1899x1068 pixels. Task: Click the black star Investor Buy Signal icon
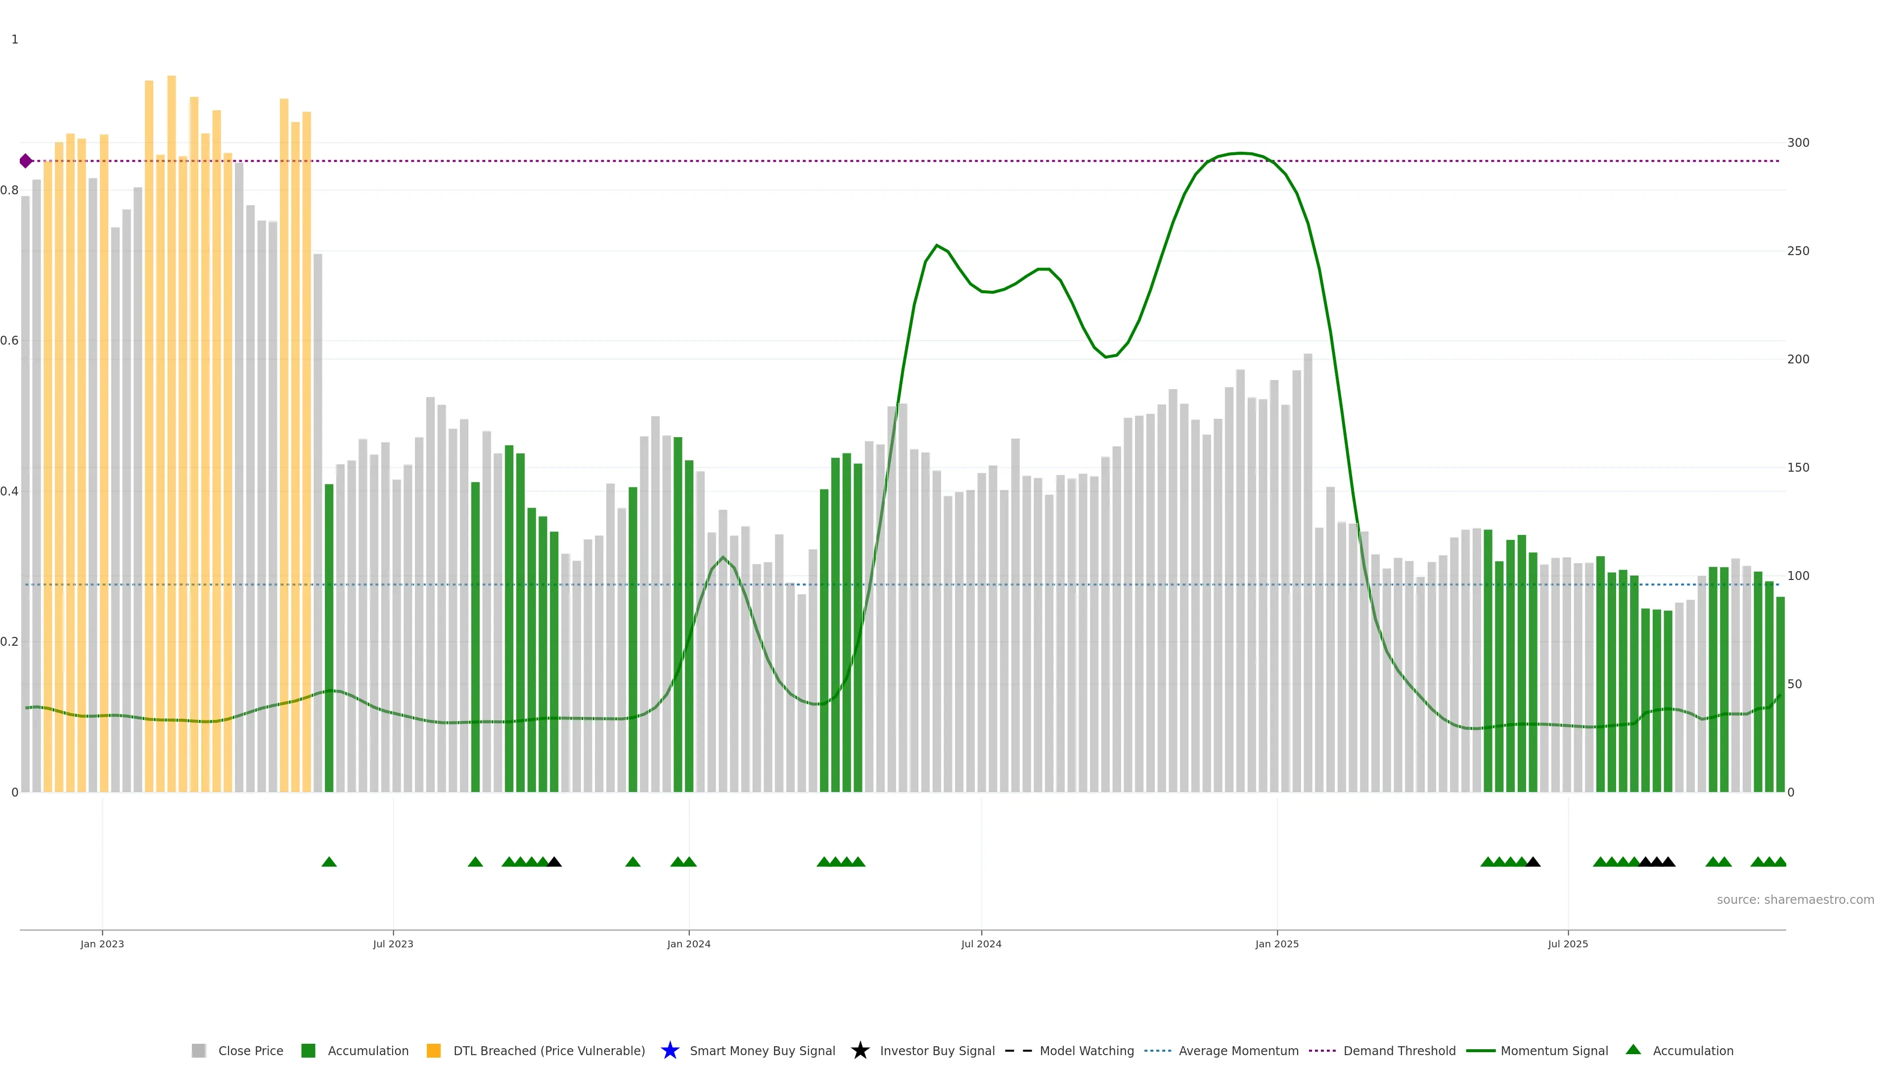pyautogui.click(x=859, y=1050)
